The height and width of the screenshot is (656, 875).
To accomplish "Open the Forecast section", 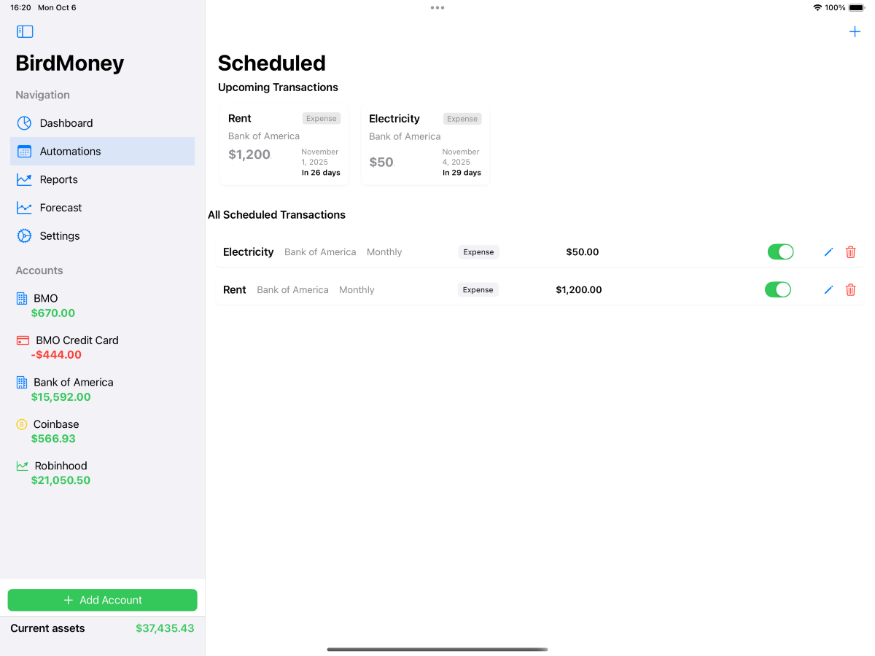I will pos(61,208).
